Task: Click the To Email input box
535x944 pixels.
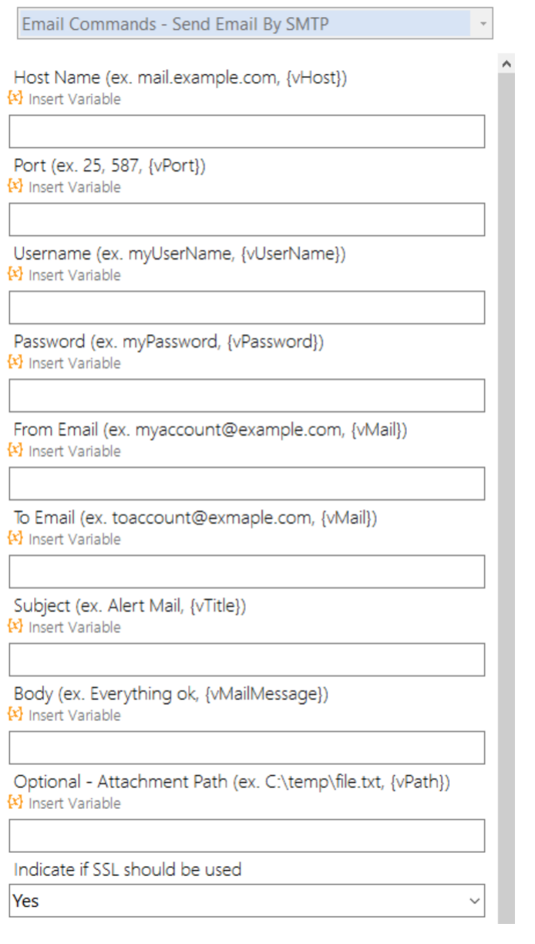Action: coord(247,571)
